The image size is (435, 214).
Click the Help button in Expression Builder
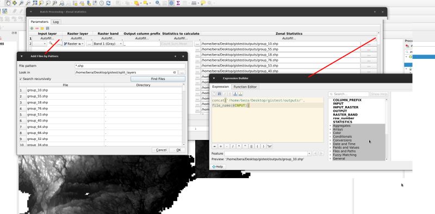(x=217, y=167)
